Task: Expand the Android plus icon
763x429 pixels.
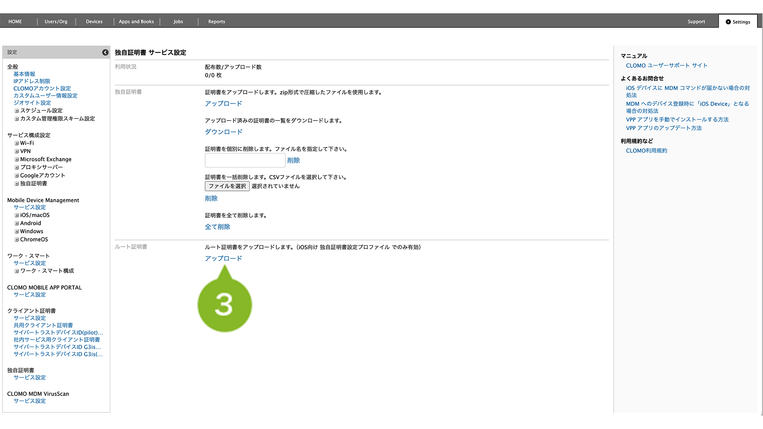Action: [17, 224]
